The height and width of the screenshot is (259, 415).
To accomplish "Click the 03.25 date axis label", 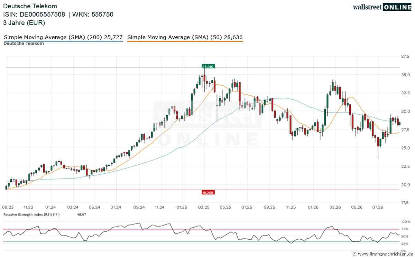I will [x=204, y=207].
